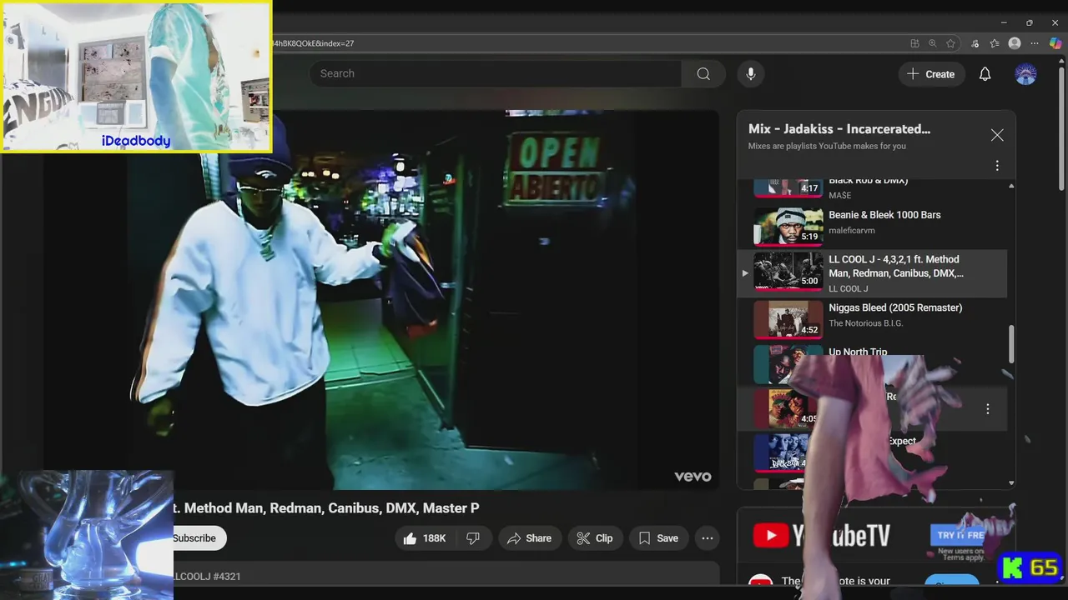1068x600 pixels.
Task: Open the YouTube account avatar menu
Action: 1025,74
